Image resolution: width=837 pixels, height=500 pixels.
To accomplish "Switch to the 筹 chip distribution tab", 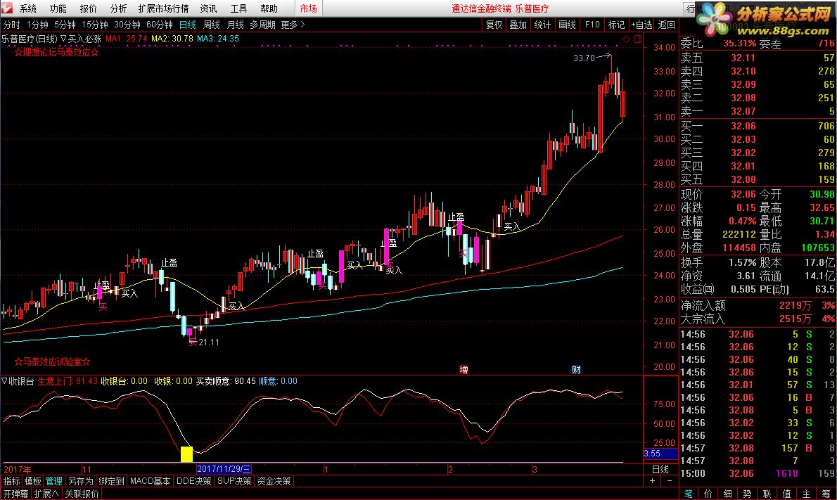I will click(x=826, y=494).
